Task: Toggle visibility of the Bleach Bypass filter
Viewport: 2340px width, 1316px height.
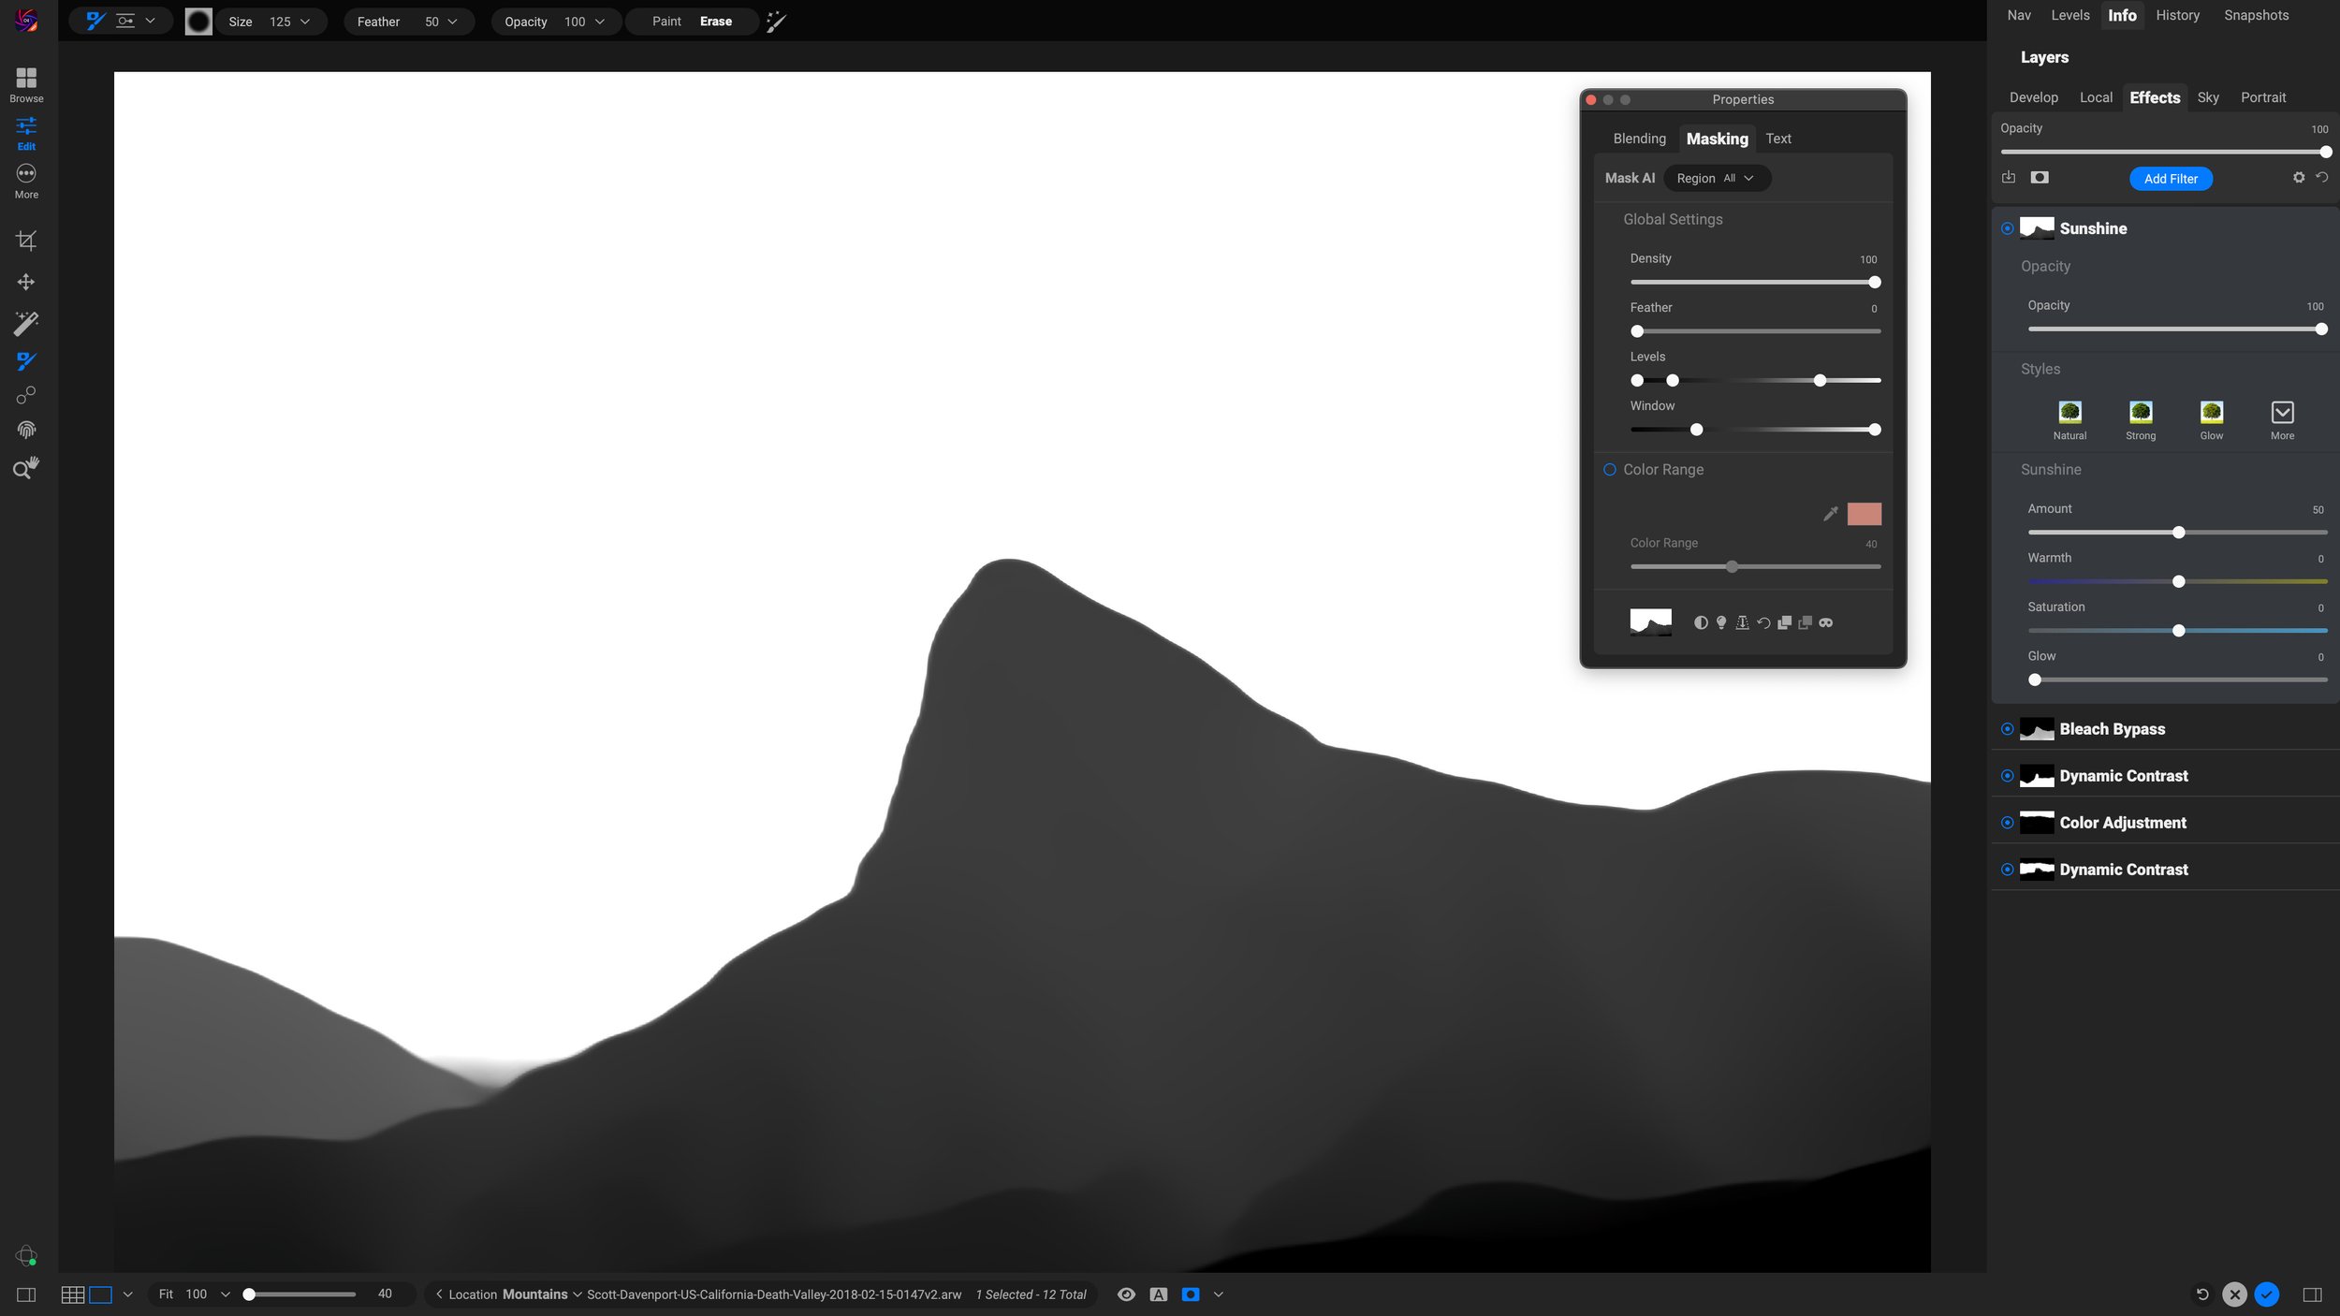Action: 2008,728
